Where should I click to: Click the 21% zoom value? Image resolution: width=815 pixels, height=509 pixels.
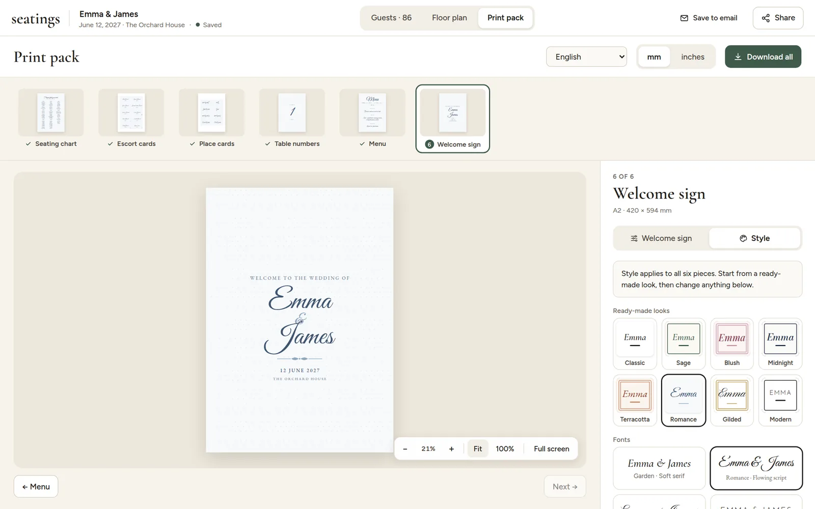(428, 449)
